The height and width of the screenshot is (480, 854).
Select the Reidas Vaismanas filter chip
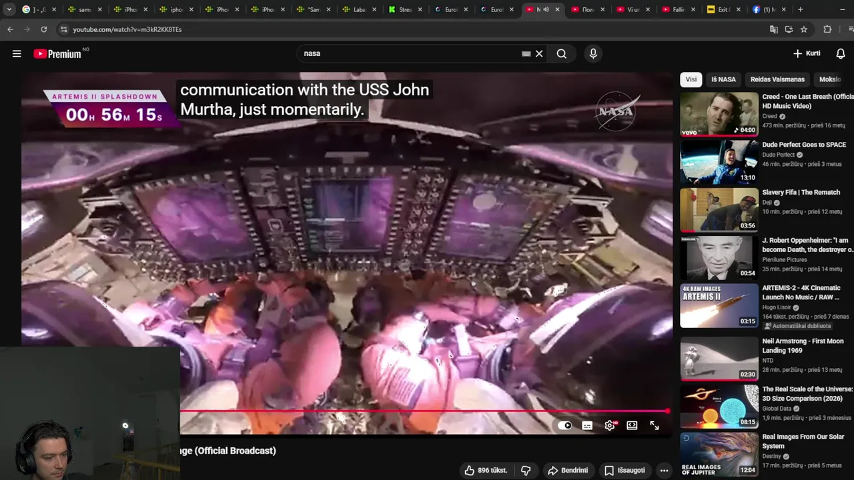(x=777, y=79)
